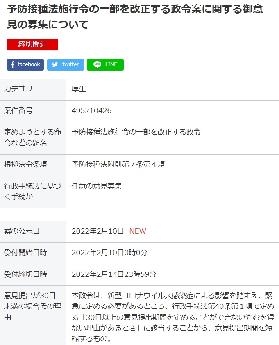Click the 受付開始日時 label
The image size is (279, 345).
[25, 253]
